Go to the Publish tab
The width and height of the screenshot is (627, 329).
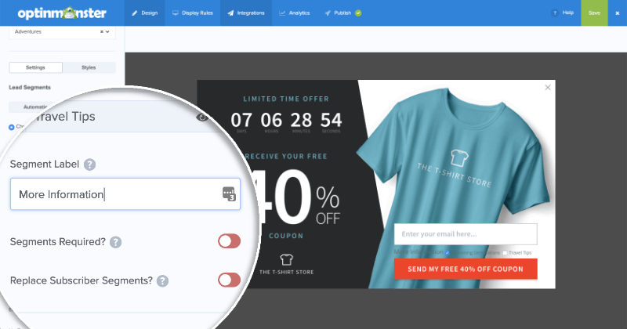(x=339, y=13)
